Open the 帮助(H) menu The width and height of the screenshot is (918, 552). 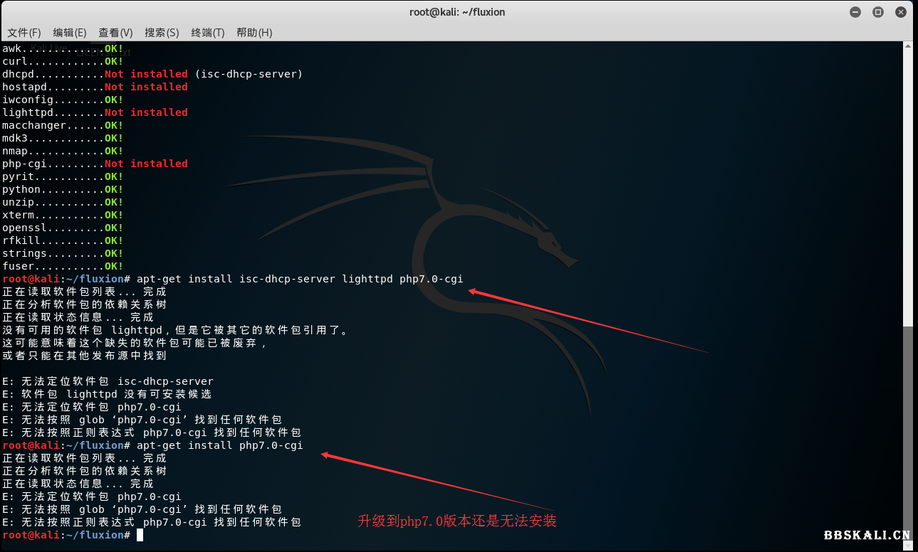254,32
